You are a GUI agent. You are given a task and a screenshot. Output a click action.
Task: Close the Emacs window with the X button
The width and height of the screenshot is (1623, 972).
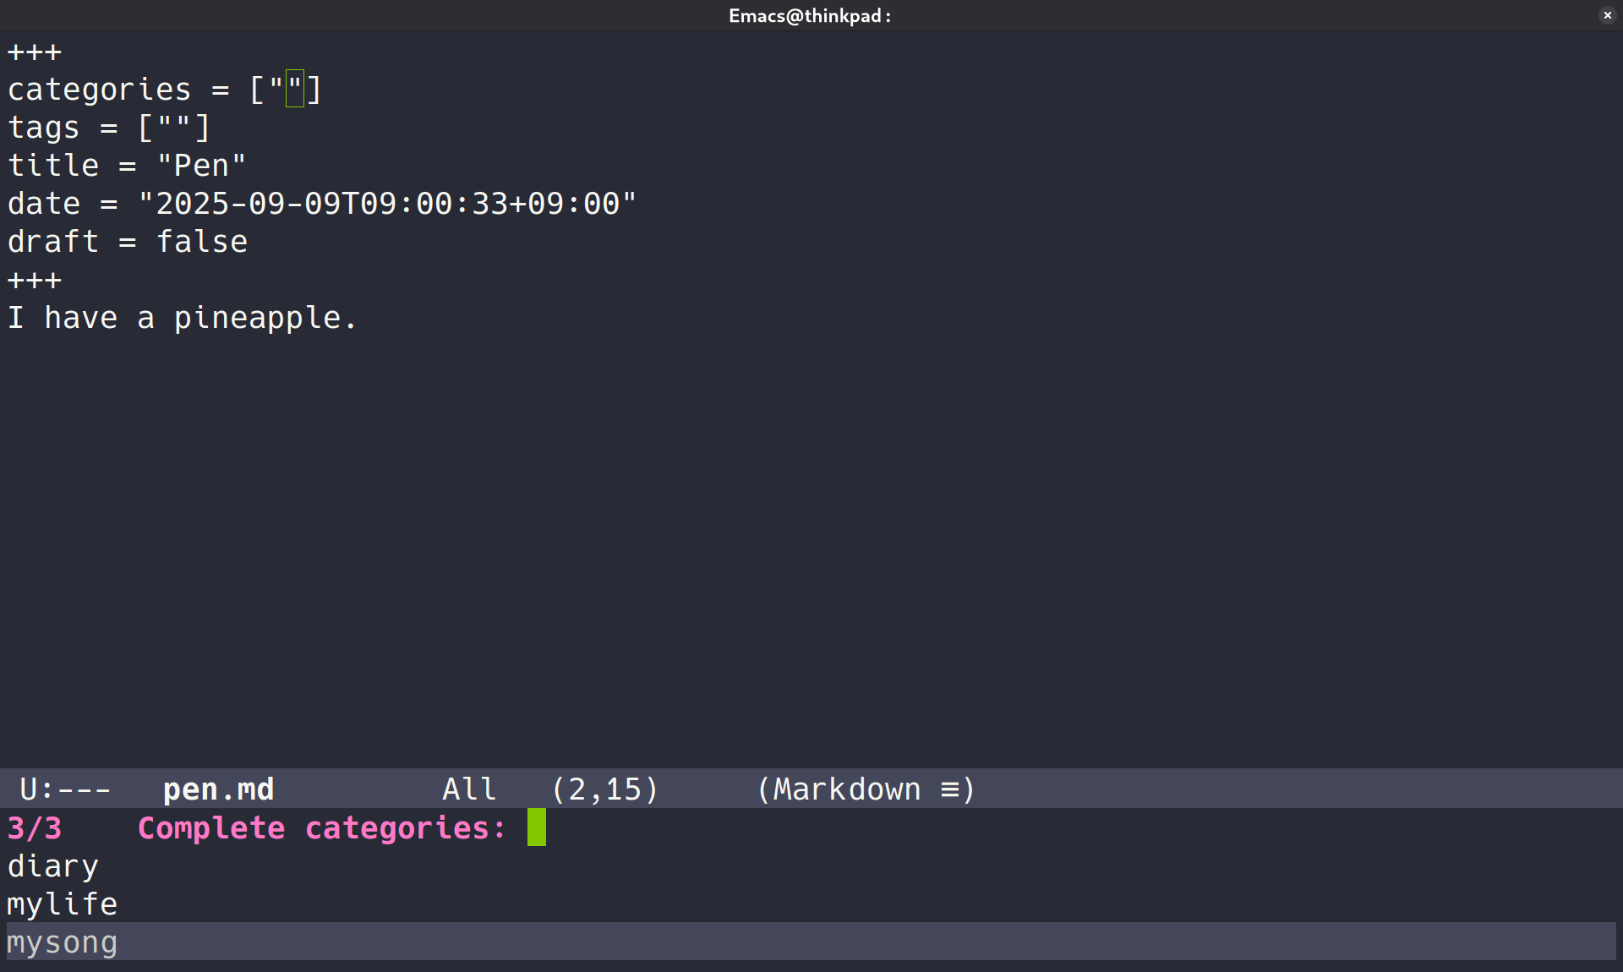point(1607,15)
